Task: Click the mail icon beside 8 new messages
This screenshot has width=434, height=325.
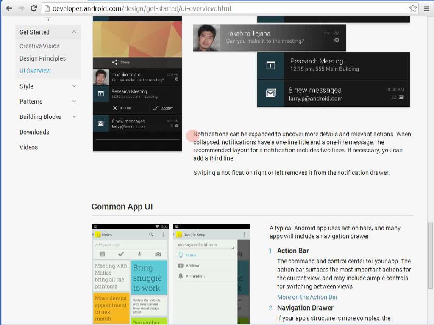Action: coord(271,93)
